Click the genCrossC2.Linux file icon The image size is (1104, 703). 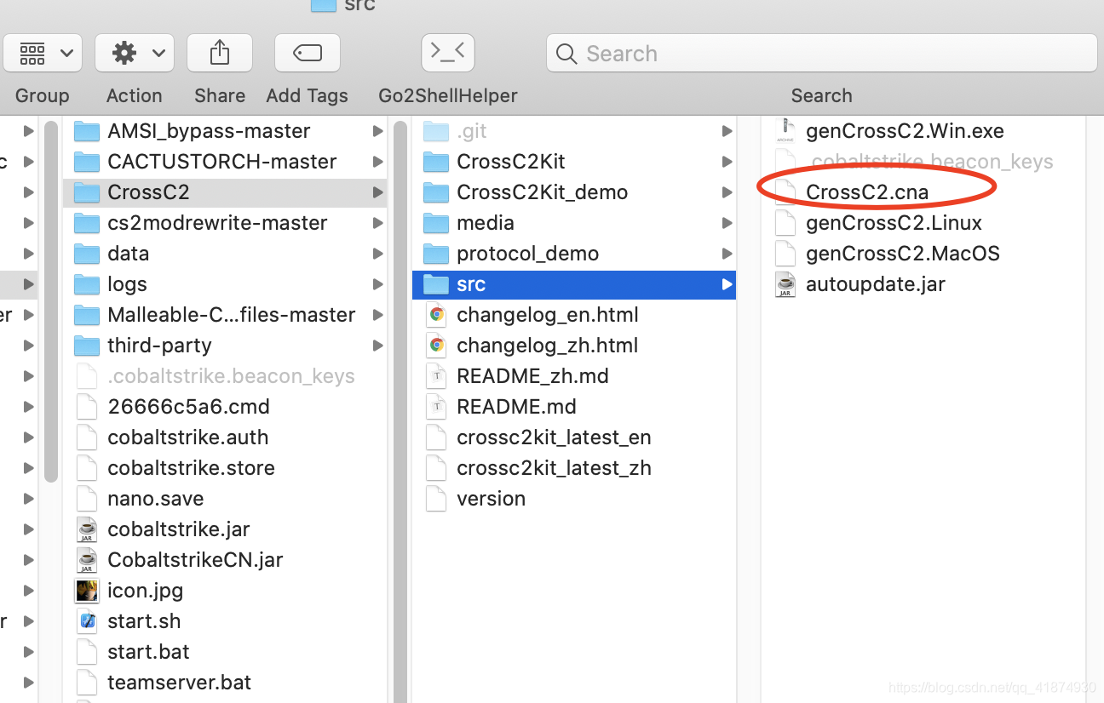pos(785,223)
